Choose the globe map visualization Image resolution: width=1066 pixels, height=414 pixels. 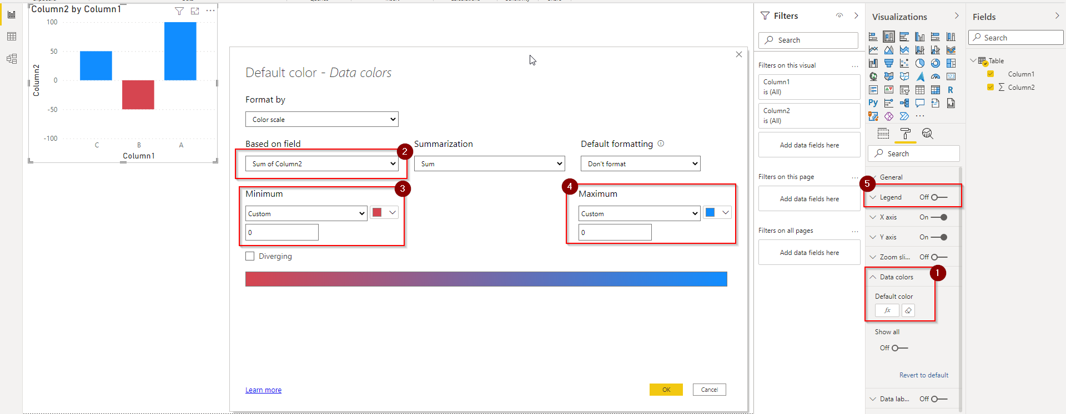click(873, 76)
